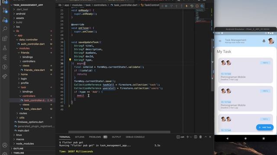
Task: Open Testing flask view
Action: coord(5,48)
